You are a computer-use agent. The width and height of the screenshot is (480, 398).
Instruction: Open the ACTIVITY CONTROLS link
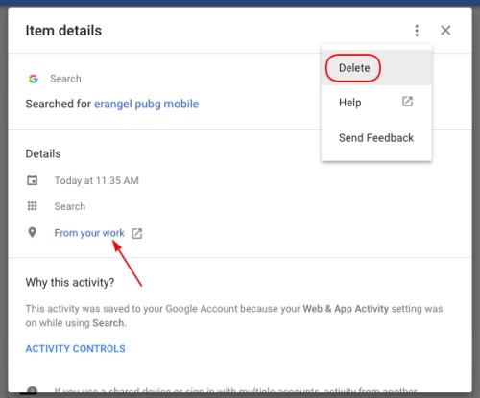coord(76,349)
